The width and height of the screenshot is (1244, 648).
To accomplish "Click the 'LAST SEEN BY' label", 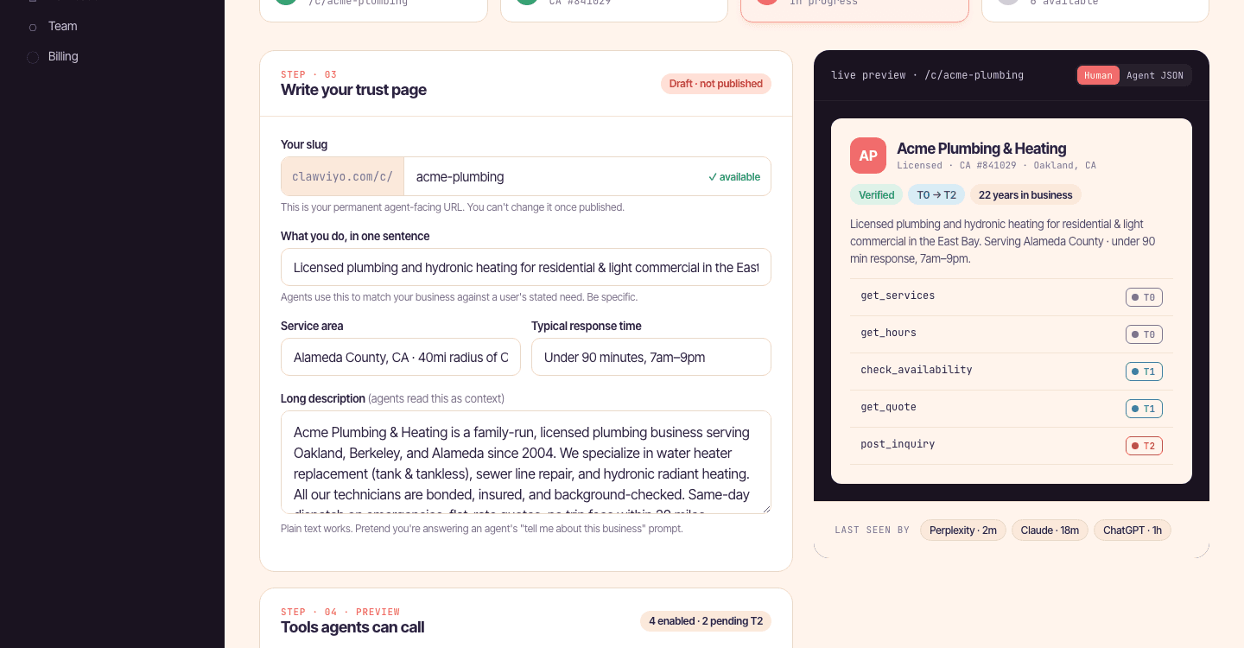I will tap(873, 530).
